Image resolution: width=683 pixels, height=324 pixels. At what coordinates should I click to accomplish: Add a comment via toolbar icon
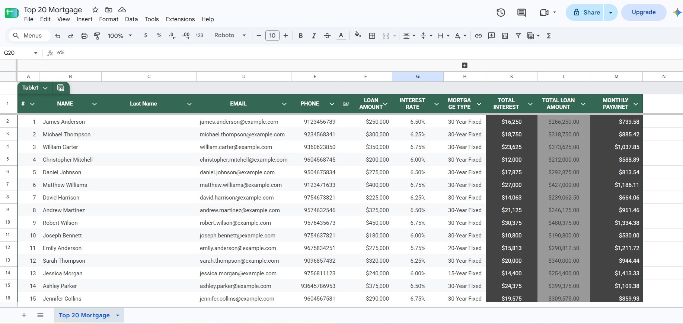tap(491, 36)
